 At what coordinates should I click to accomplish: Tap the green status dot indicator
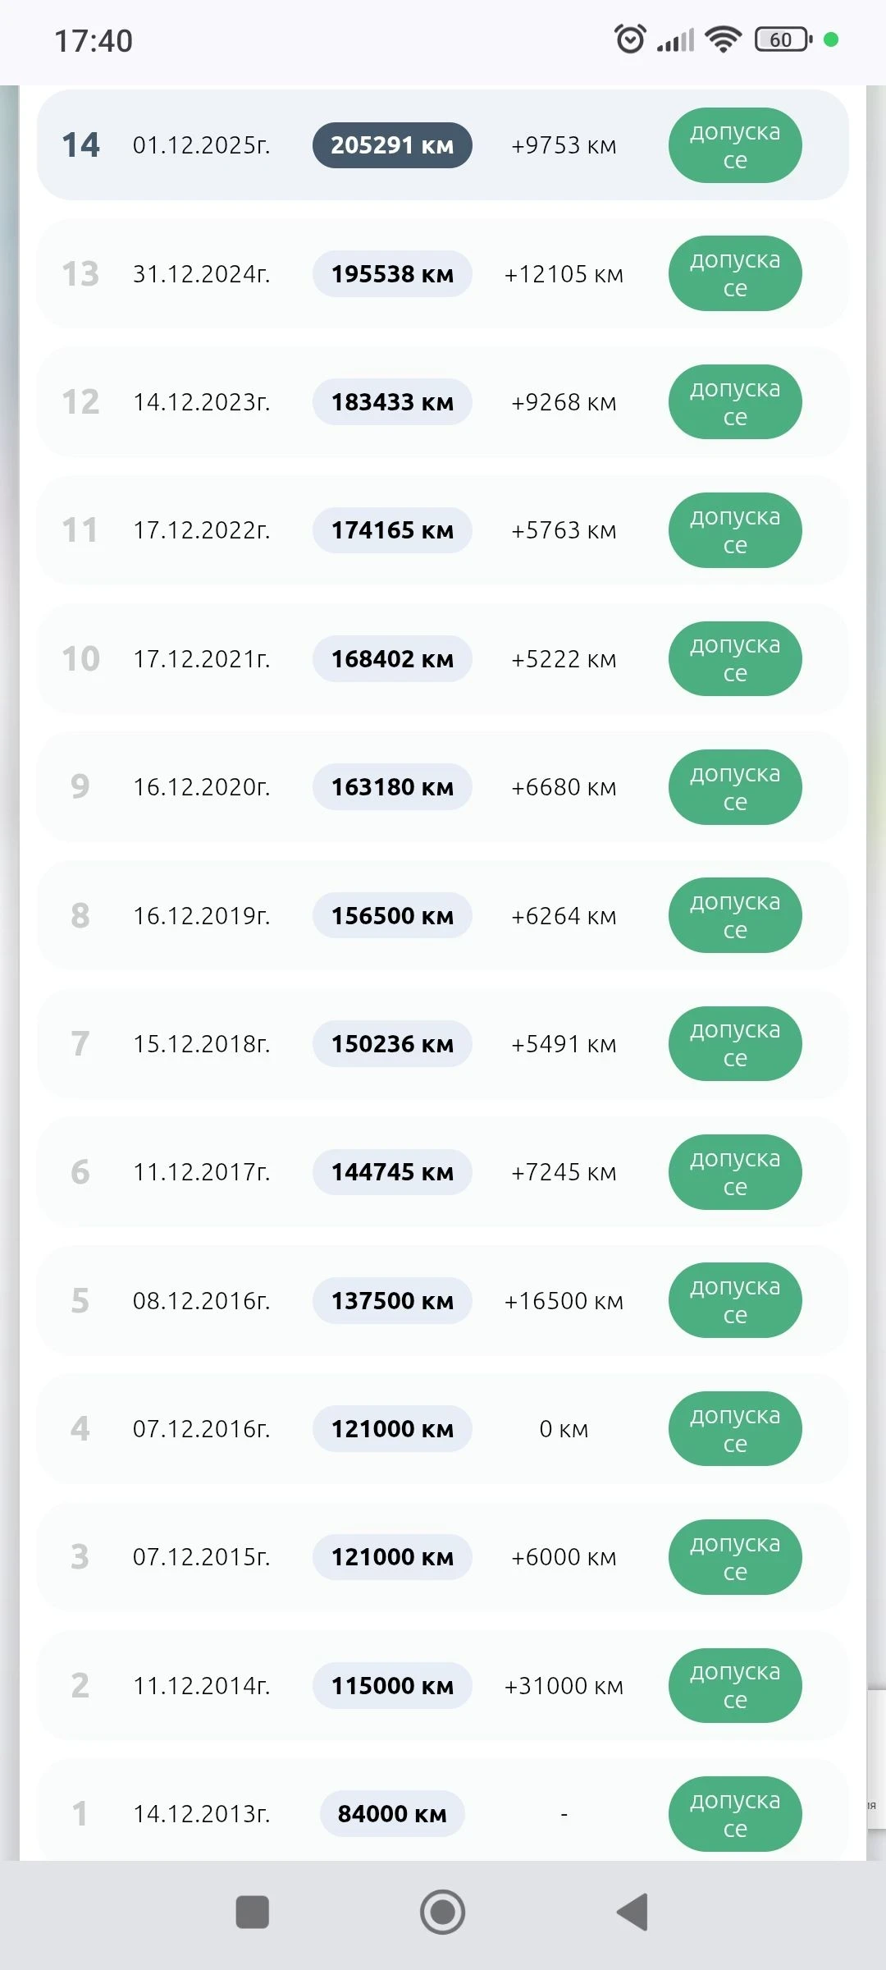(x=831, y=39)
